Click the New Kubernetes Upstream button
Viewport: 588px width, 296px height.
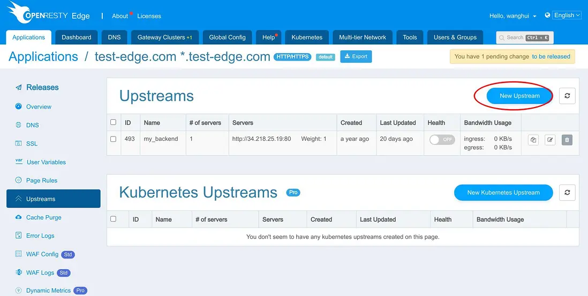pos(503,193)
